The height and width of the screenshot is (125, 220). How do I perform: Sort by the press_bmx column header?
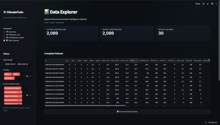(x=115, y=61)
